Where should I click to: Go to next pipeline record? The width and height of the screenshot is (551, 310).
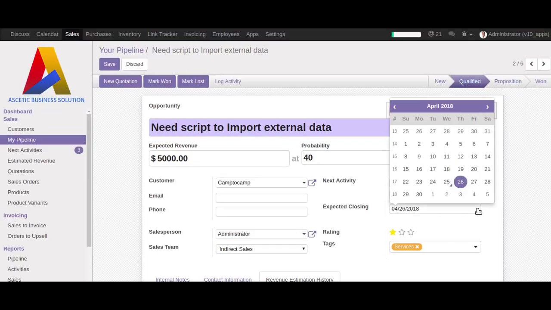tap(543, 64)
